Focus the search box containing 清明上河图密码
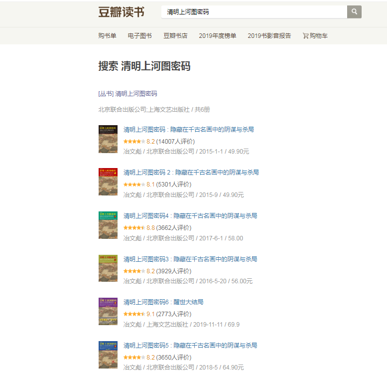 [254, 12]
